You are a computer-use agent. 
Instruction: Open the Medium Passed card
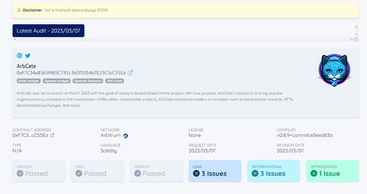tap(156, 171)
